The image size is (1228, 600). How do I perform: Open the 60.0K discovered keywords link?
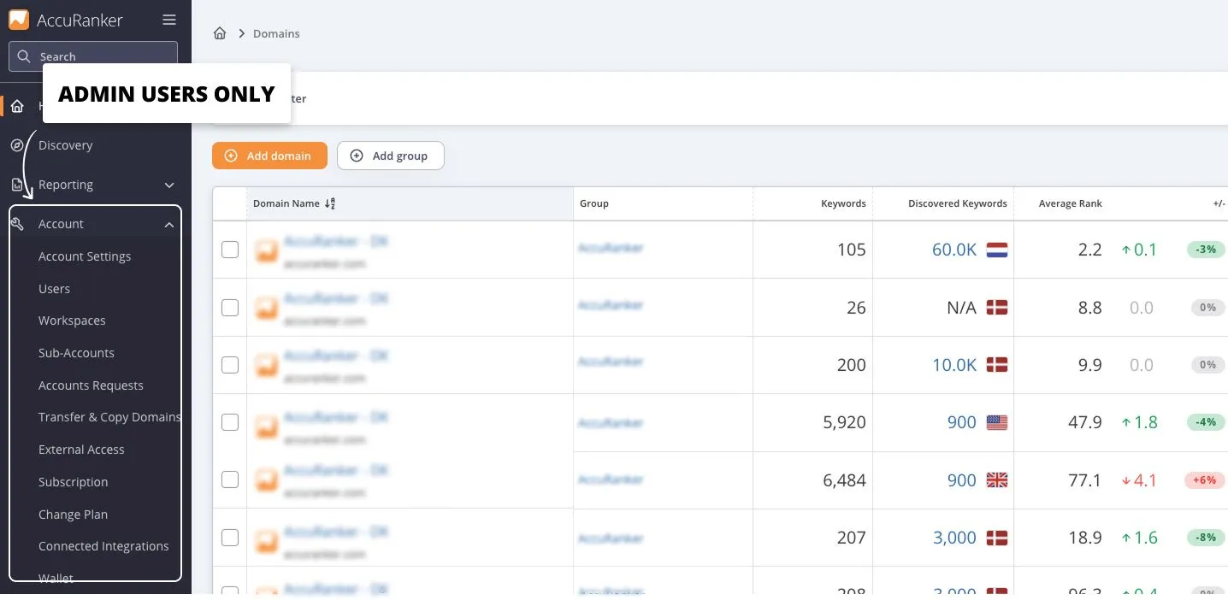click(x=953, y=250)
